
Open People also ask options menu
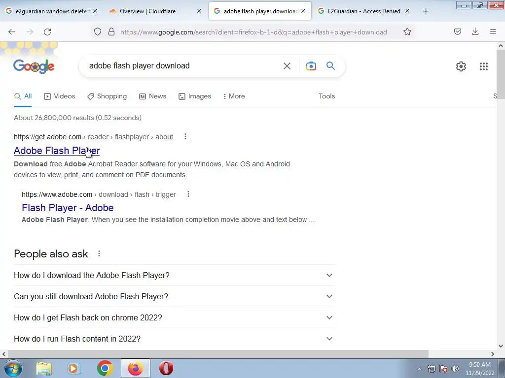[x=99, y=253]
